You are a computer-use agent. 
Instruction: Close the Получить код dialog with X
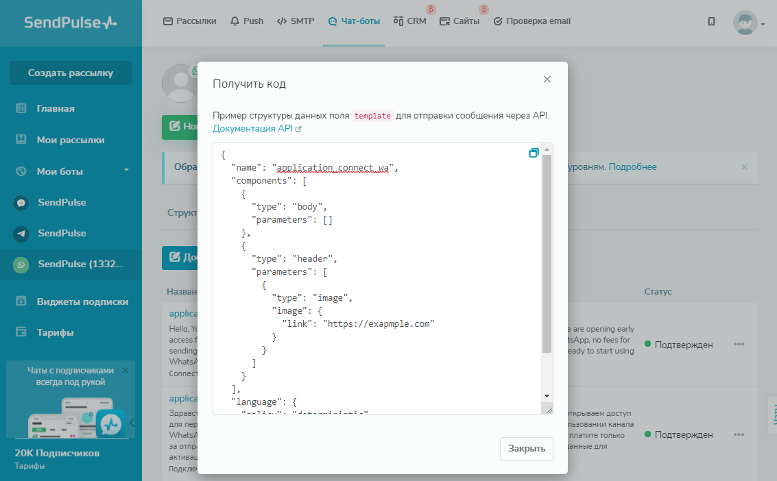tap(547, 79)
